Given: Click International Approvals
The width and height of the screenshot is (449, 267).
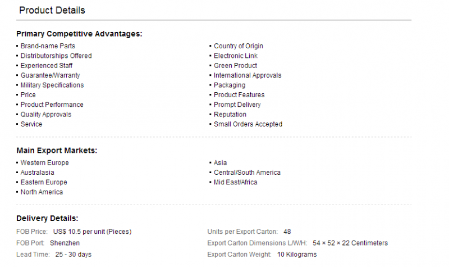Looking at the screenshot, I should click(248, 75).
